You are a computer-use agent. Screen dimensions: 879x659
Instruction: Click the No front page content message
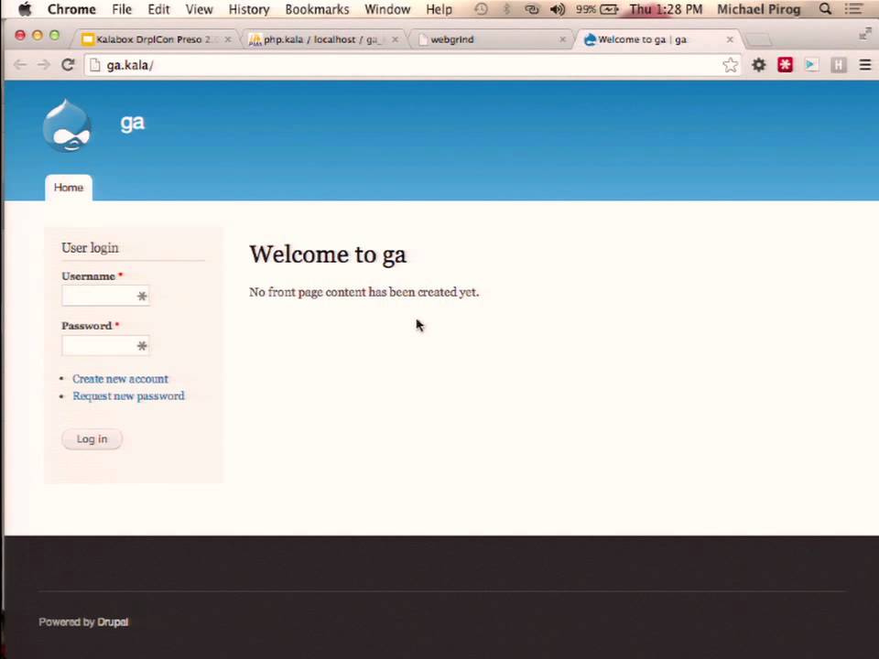tap(364, 292)
